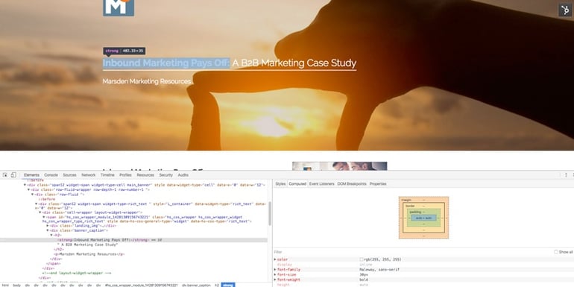Open the DevTools three-dot customize menu
Viewport: 574px width, 287px height.
coord(566,175)
